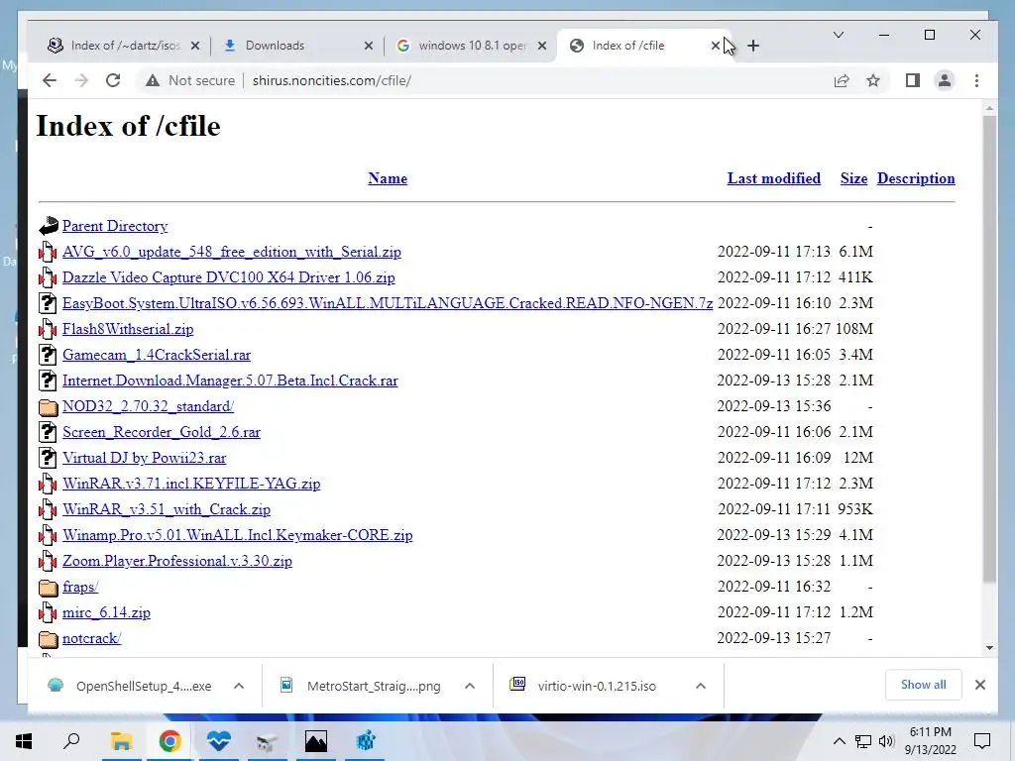Open Chrome's three-dot menu

coord(976,81)
